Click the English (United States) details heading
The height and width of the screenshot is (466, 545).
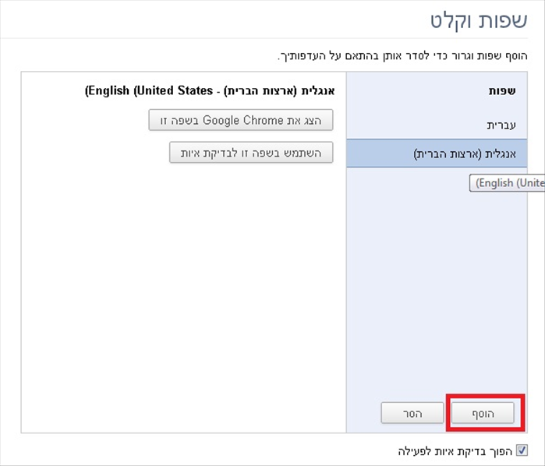tap(210, 90)
